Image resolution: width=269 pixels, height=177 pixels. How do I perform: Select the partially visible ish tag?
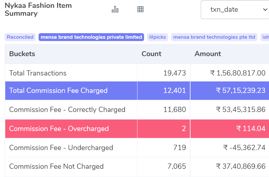(265, 37)
